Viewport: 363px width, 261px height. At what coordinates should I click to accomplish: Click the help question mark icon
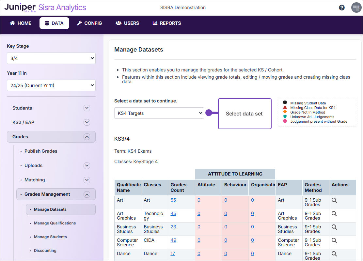pyautogui.click(x=341, y=7)
